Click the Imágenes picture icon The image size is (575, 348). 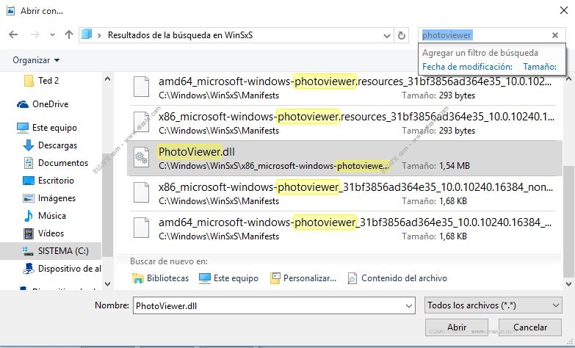coord(29,198)
